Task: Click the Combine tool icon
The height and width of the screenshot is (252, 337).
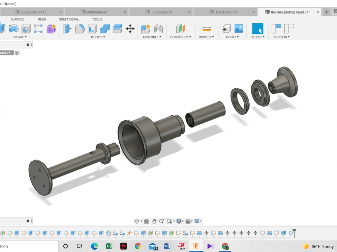Action: [x=105, y=29]
